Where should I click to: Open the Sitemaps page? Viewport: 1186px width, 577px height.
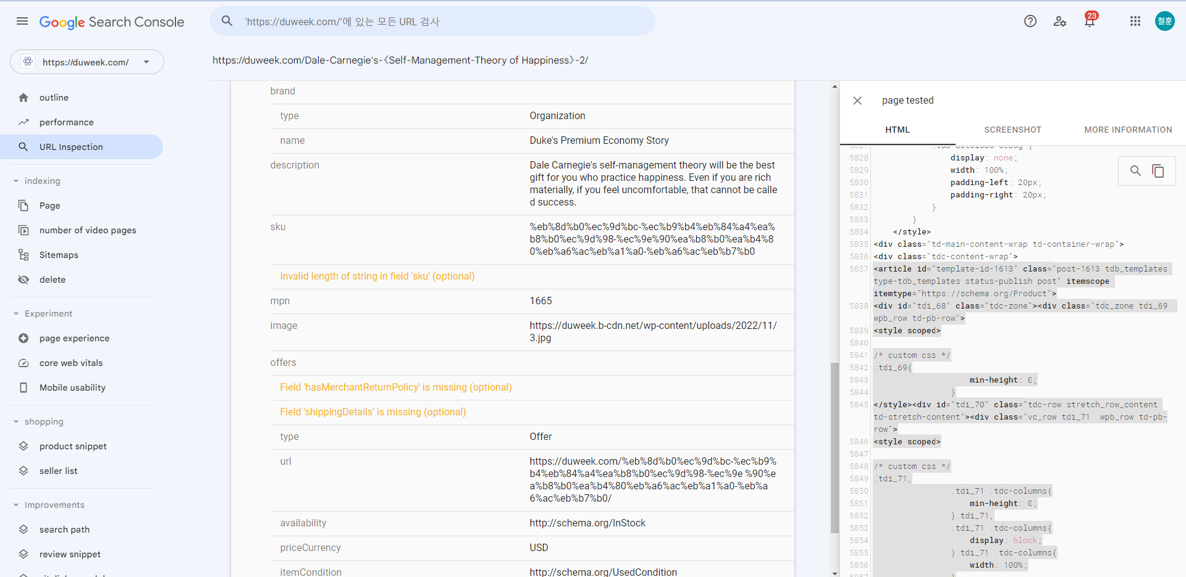pos(82,255)
